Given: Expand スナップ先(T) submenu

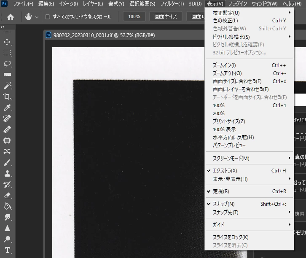Looking at the screenshot, I should 249,212.
